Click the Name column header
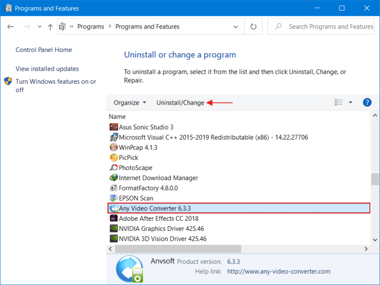Screen dimensions: 380x285 coord(117,117)
